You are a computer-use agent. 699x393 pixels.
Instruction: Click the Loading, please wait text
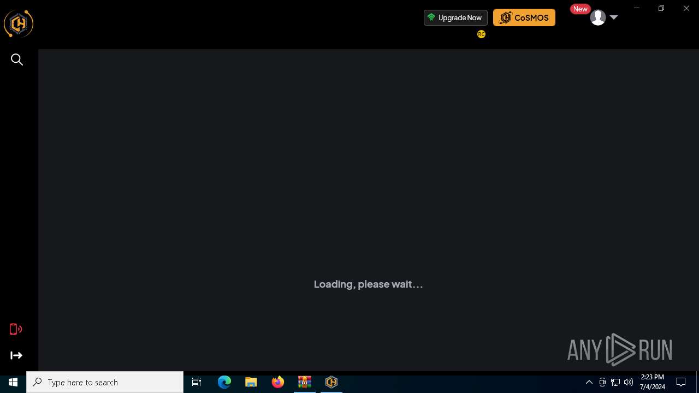pos(369,284)
